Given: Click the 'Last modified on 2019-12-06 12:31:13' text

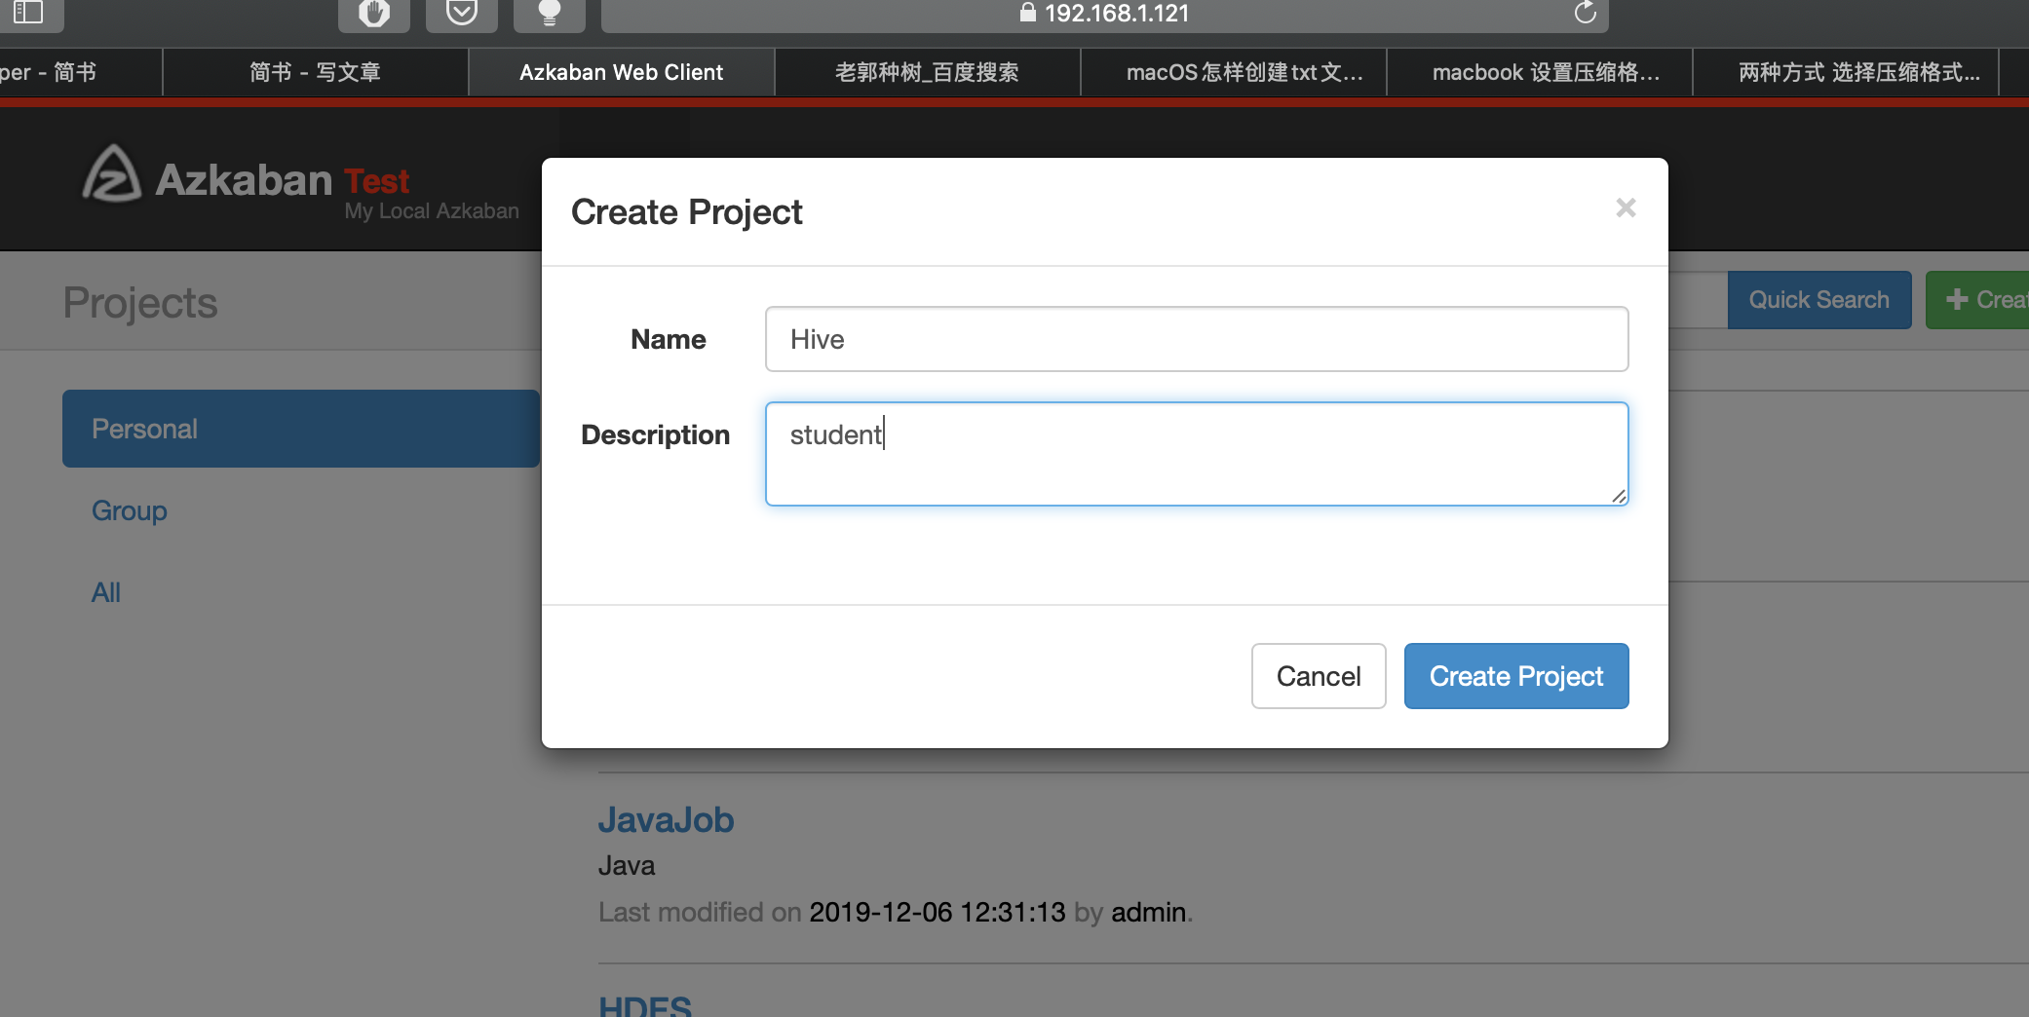Looking at the screenshot, I should (x=832, y=912).
